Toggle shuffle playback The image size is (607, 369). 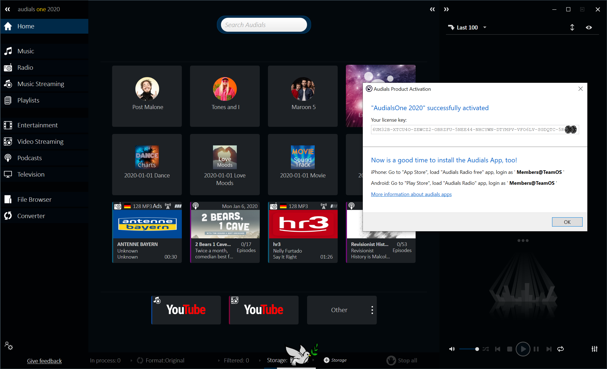click(486, 349)
